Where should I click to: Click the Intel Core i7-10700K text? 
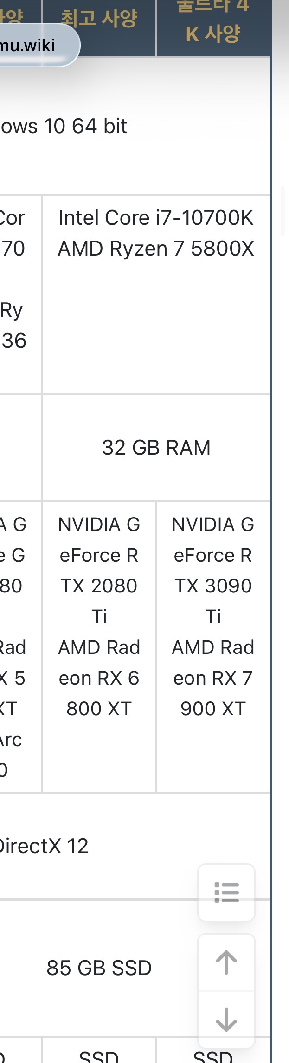coord(156,218)
